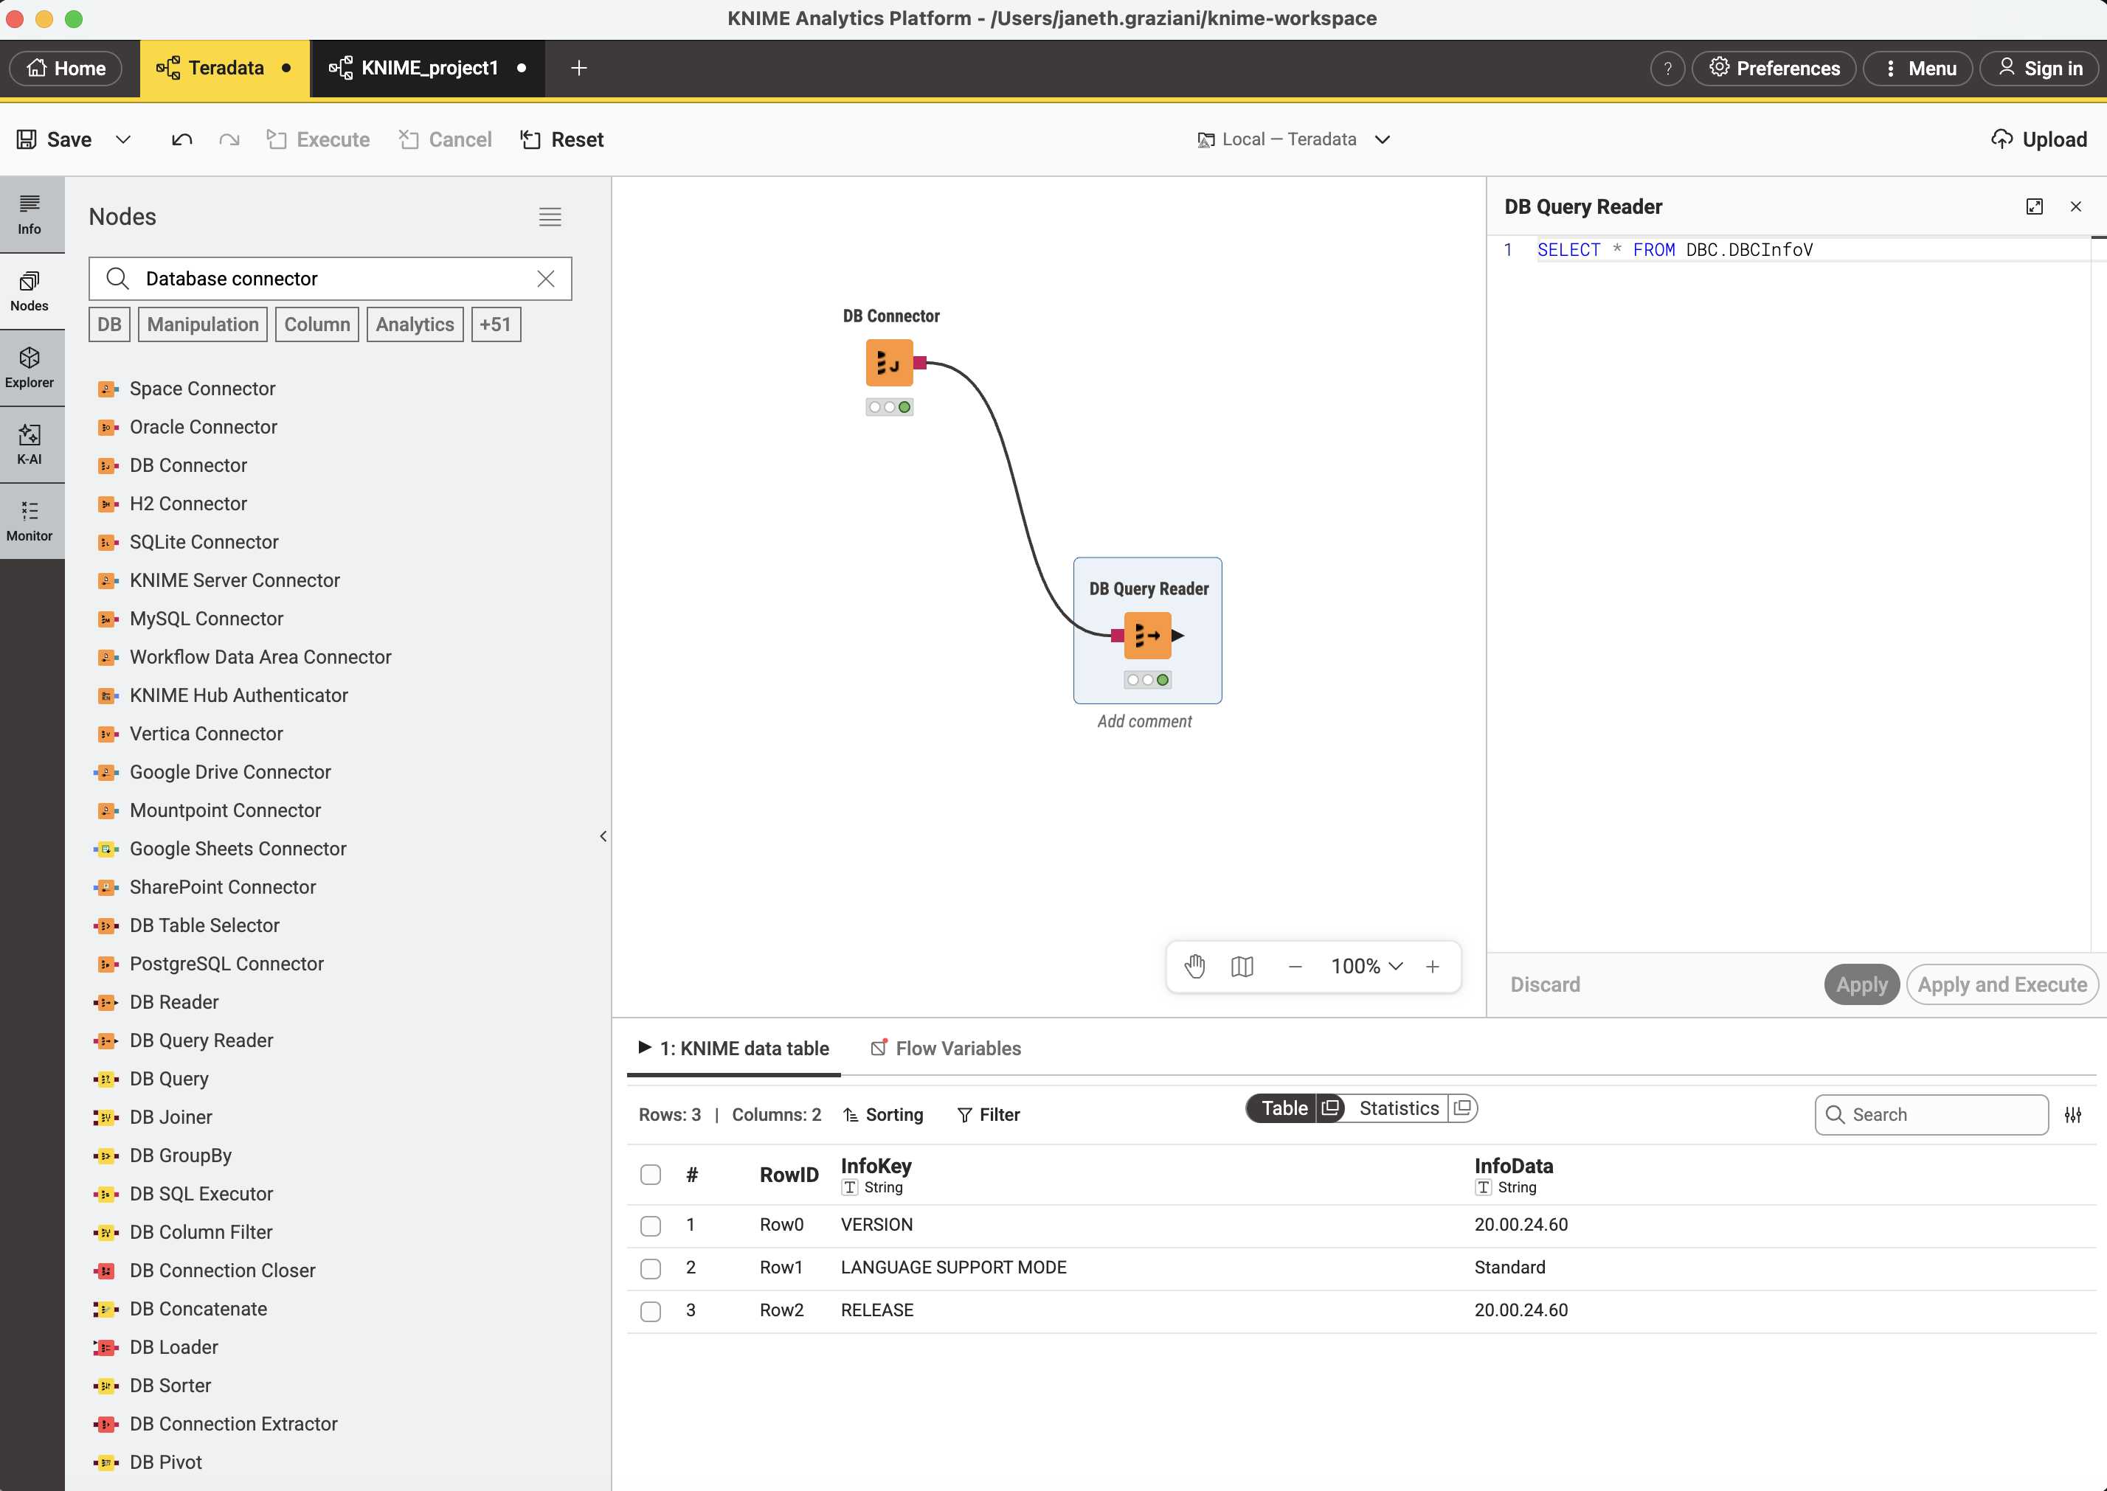Activate the pan mode hand icon
This screenshot has height=1491, width=2107.
(1195, 966)
